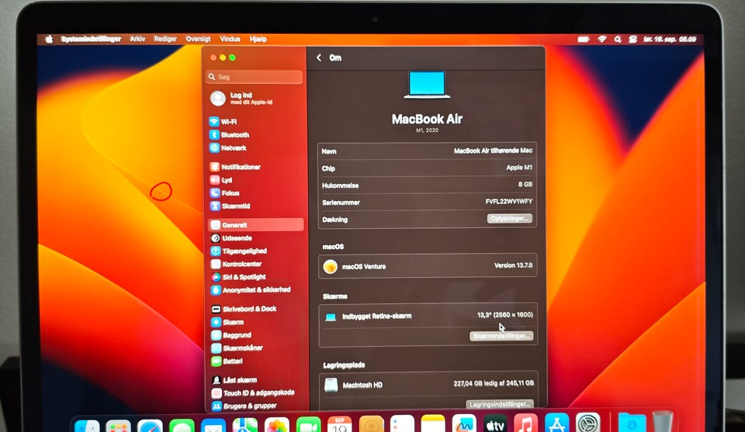Screen dimensions: 745x432
Task: Click the date and time in menu bar
Action: pos(670,40)
